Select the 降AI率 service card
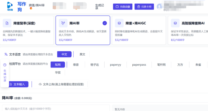Image resolution: width=208 pixels, height=111 pixels. tap(83, 30)
